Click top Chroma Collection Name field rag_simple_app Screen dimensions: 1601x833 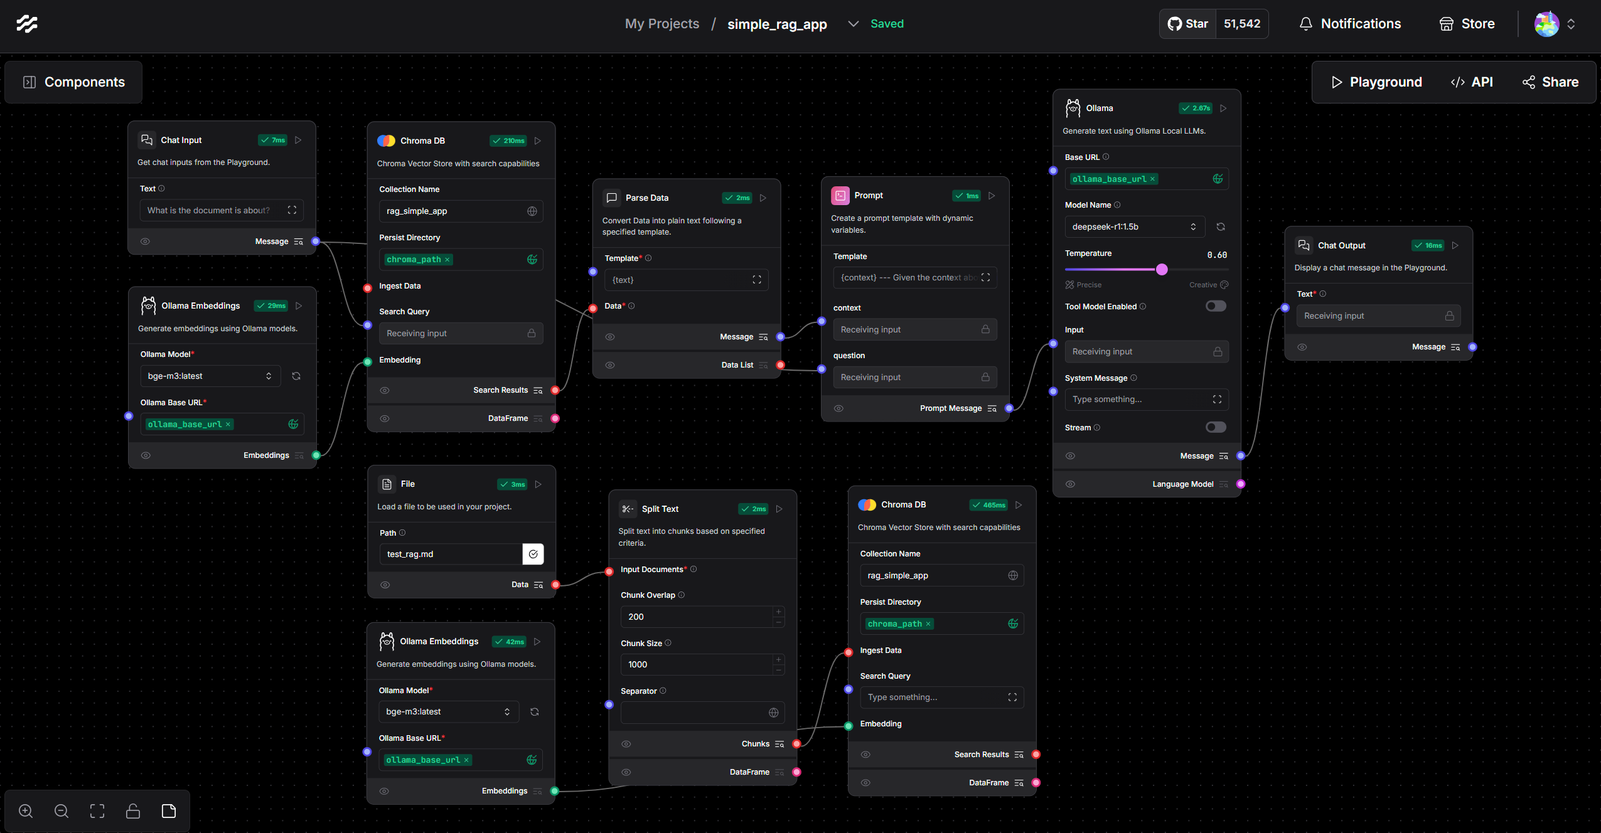[461, 211]
